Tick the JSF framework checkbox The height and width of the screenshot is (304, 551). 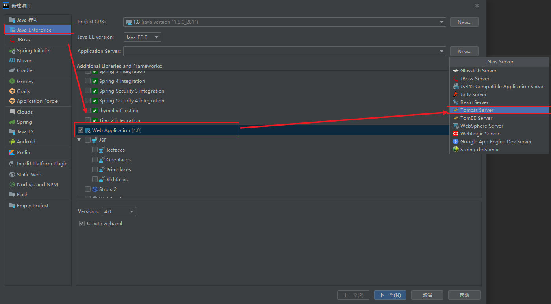pyautogui.click(x=88, y=140)
